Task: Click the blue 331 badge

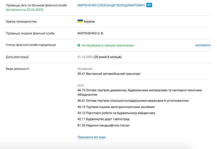Action: (x=149, y=6)
